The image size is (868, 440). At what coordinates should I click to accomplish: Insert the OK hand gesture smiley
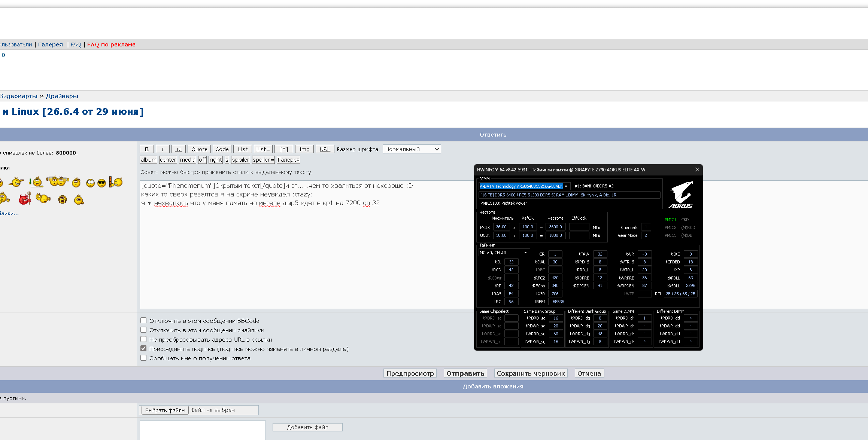[43, 198]
